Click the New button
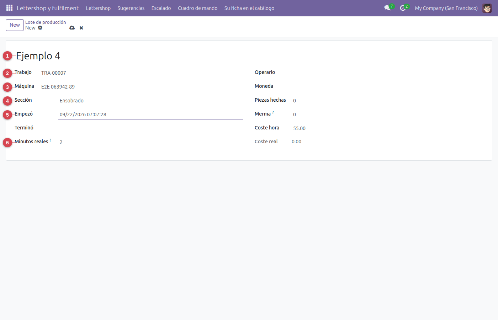 click(15, 25)
